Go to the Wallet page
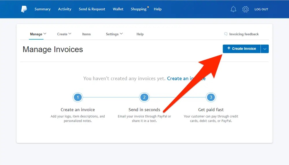This screenshot has height=165, width=289. (118, 9)
